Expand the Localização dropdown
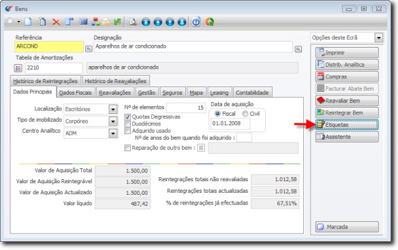 [113, 110]
